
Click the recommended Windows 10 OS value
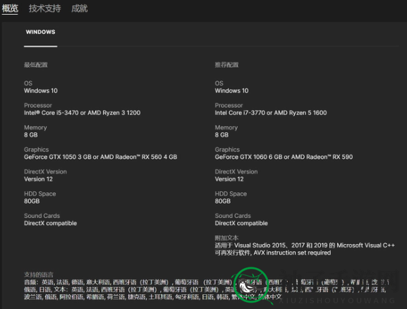click(x=231, y=90)
